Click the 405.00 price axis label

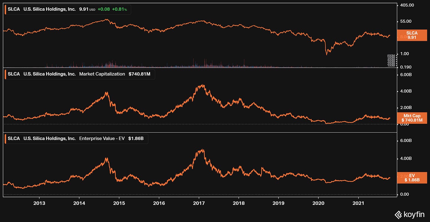(407, 5)
